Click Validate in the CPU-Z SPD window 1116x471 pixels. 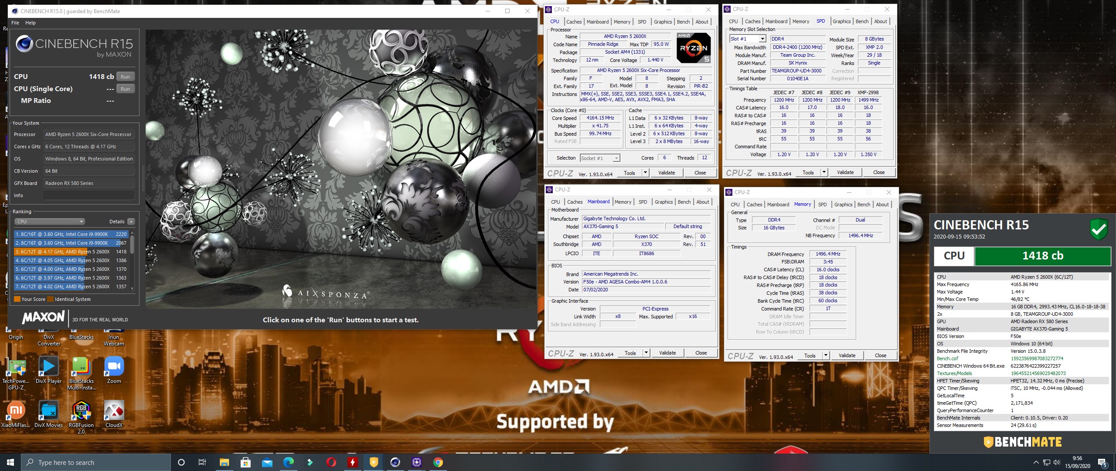point(845,172)
